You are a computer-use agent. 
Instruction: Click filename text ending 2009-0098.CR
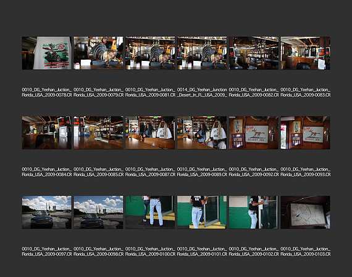coord(98,251)
